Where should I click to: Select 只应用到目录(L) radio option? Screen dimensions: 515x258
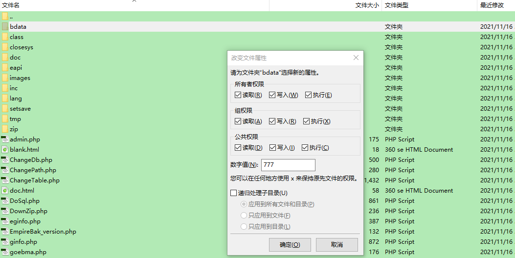click(244, 227)
